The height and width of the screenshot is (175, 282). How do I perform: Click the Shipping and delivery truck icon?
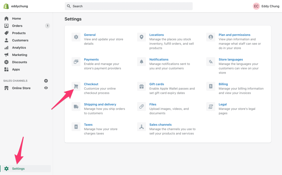[x=76, y=106]
